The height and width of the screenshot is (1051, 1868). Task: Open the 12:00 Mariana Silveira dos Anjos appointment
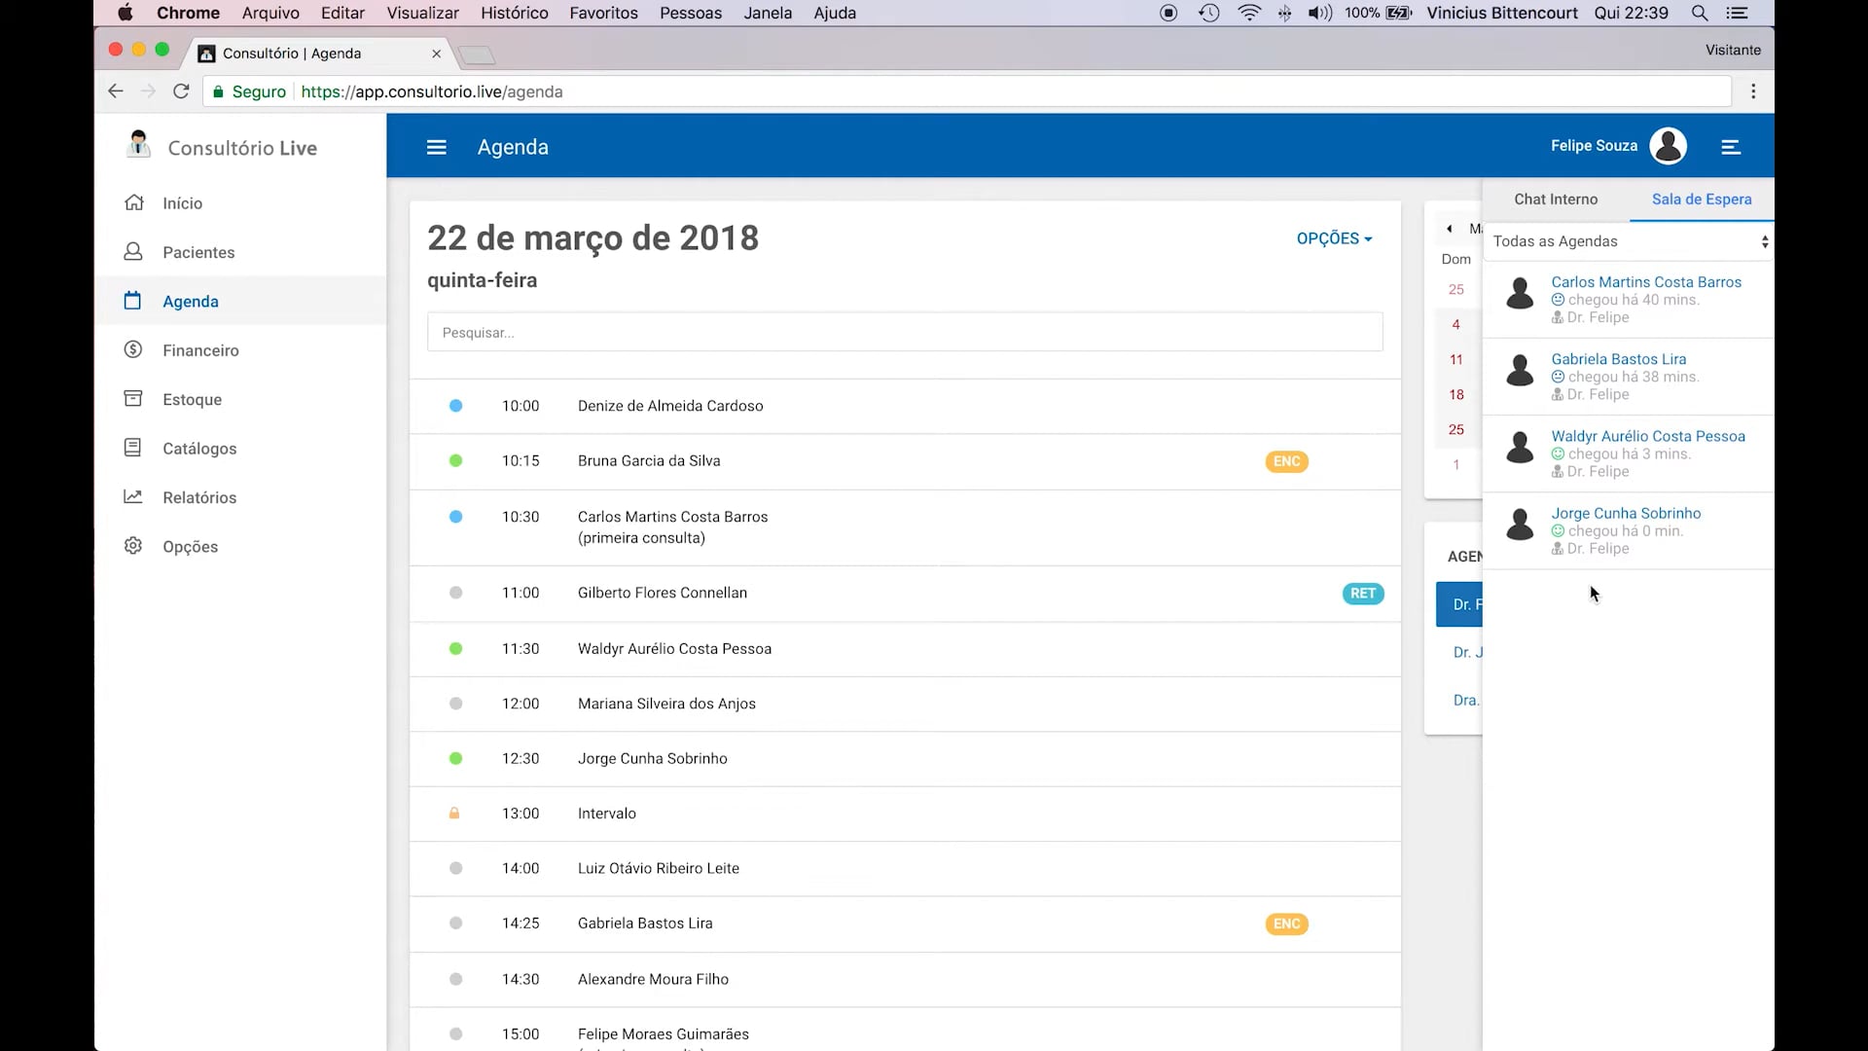(905, 704)
